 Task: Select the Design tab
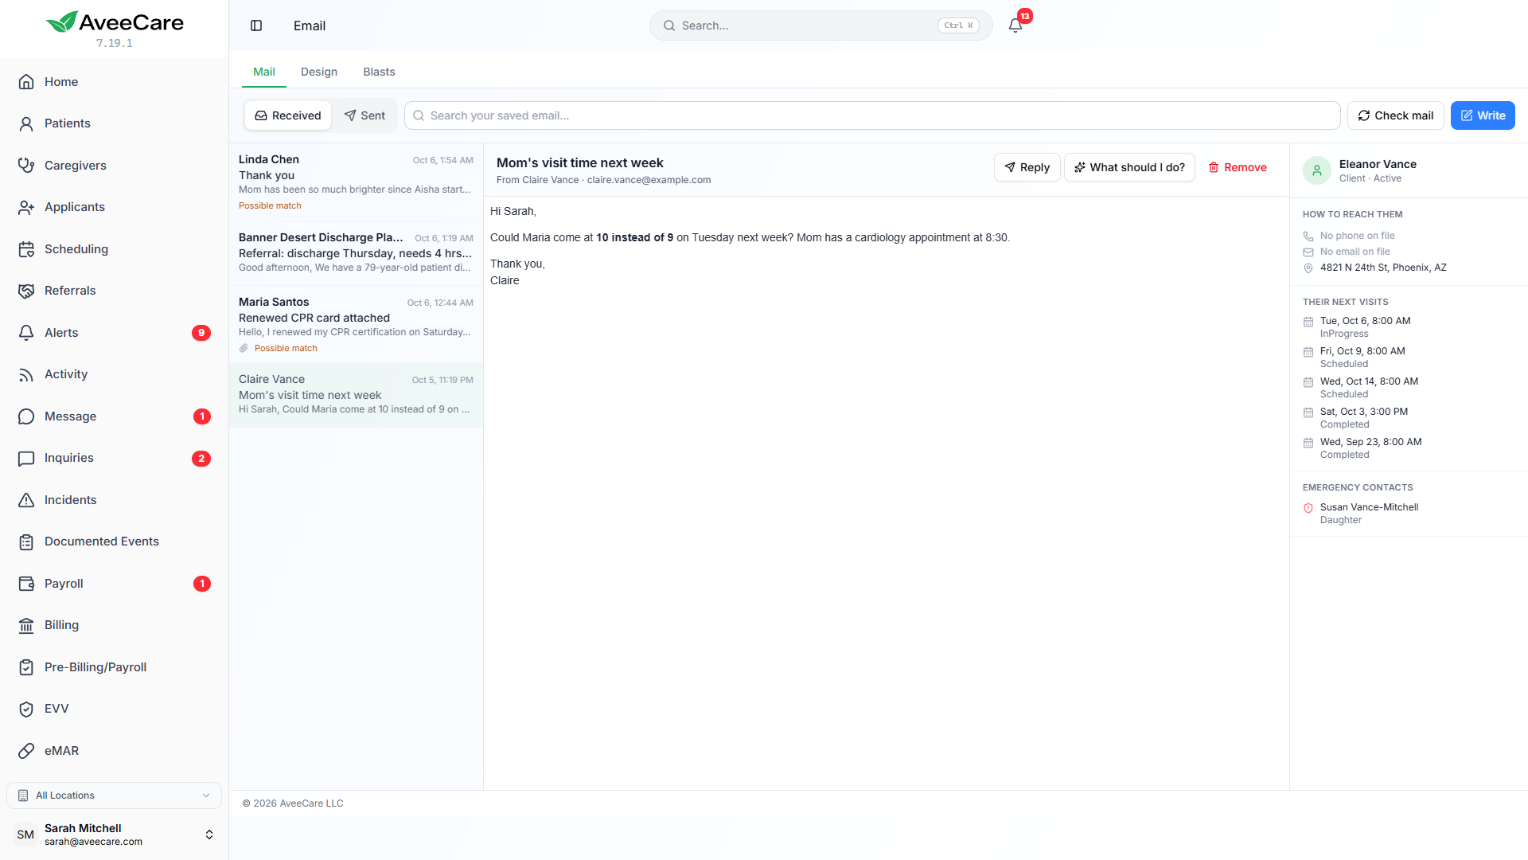pos(319,72)
